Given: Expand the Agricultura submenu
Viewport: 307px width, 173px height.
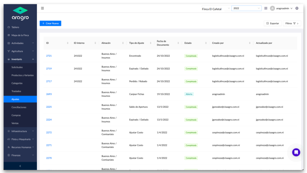Looking at the screenshot, I should coord(33,51).
